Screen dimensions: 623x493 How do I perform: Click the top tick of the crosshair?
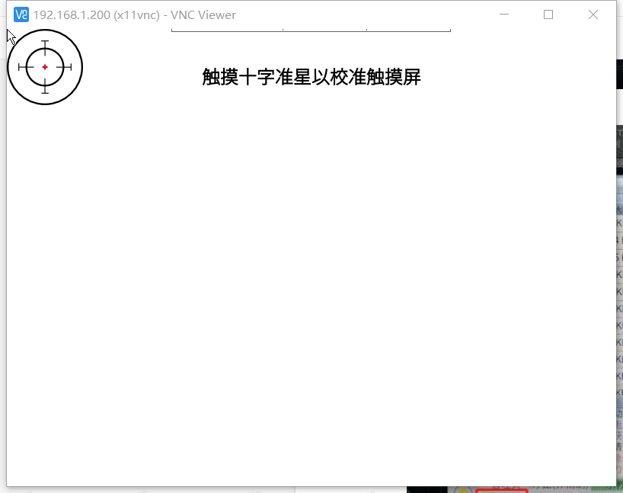click(x=45, y=42)
